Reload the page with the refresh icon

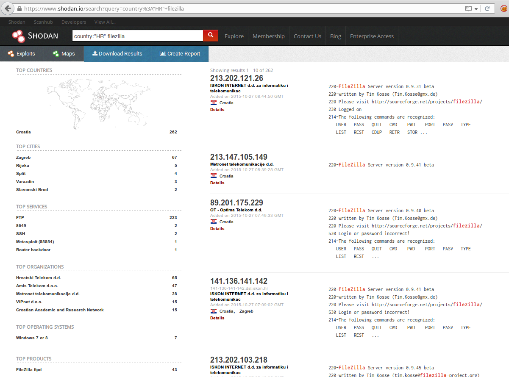coord(488,8)
